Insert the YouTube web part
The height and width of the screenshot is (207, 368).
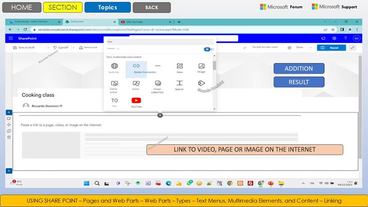[x=136, y=102]
